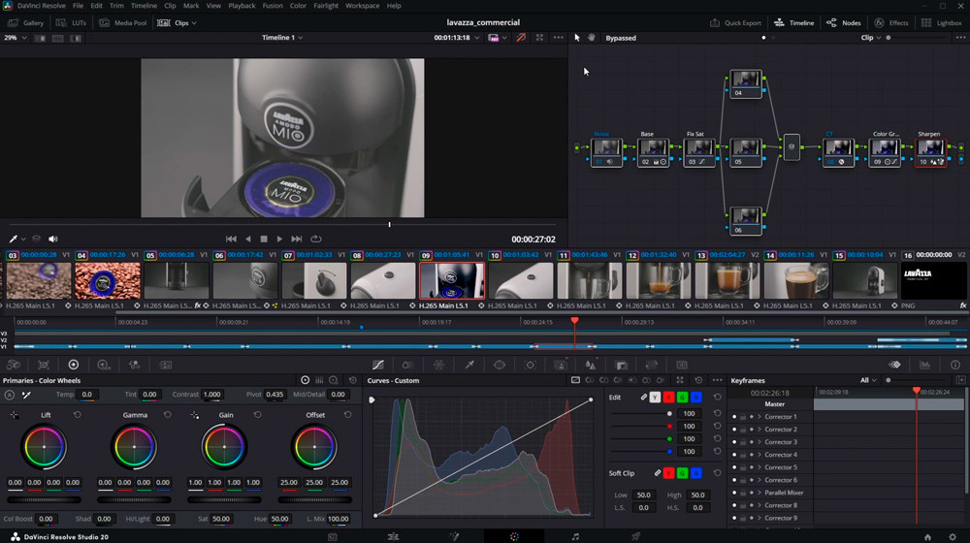
Task: Select the node editor hand pan tool
Action: [x=592, y=38]
